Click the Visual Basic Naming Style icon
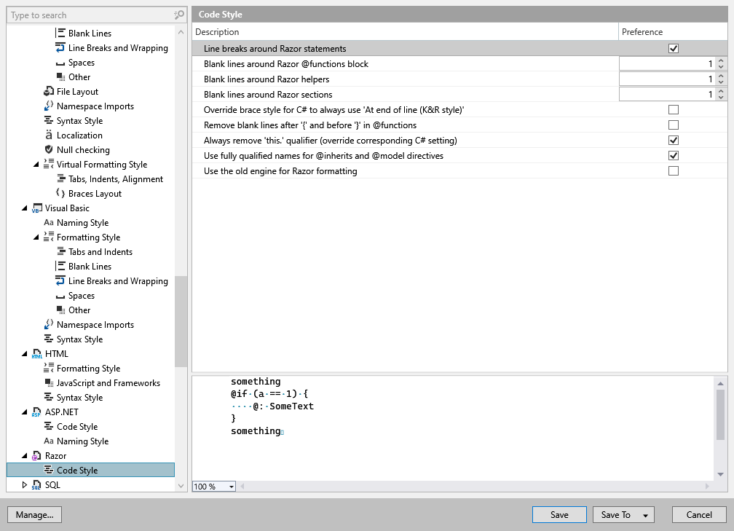 [49, 222]
